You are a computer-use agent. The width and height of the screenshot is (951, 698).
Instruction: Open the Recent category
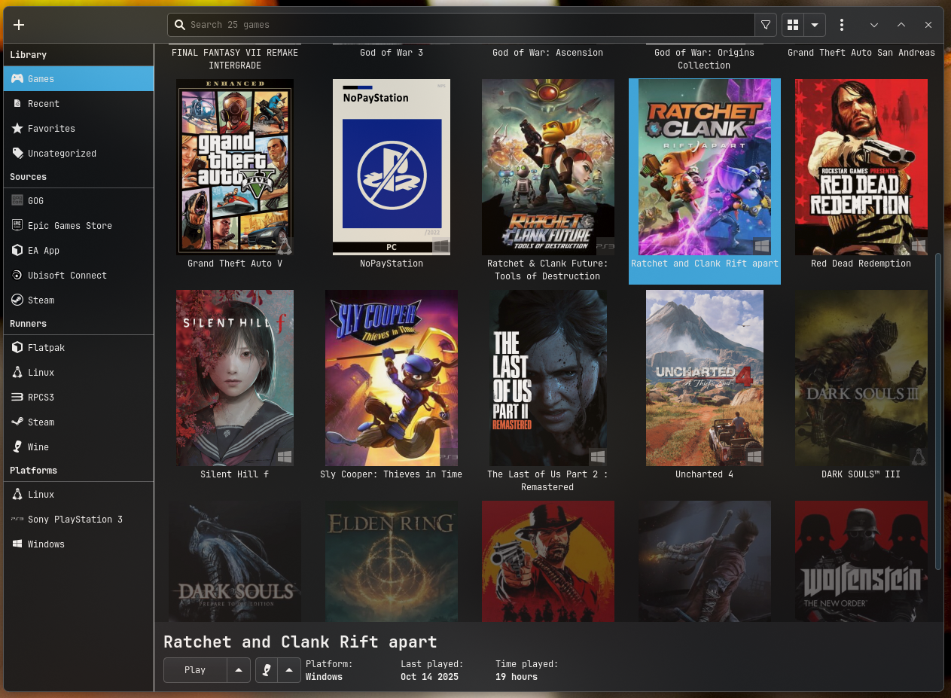79,103
